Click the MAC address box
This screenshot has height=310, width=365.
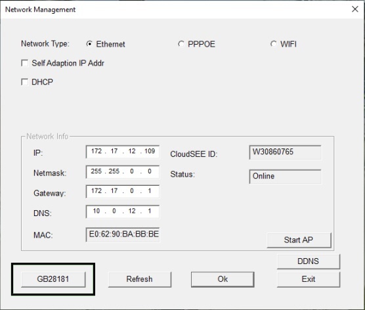click(123, 234)
